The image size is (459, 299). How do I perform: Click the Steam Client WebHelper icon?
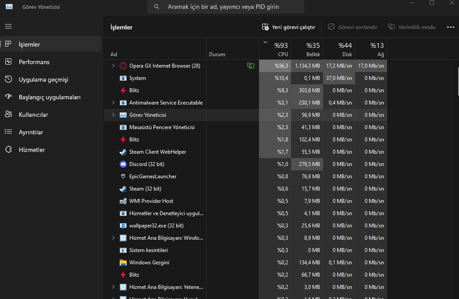[x=123, y=152]
